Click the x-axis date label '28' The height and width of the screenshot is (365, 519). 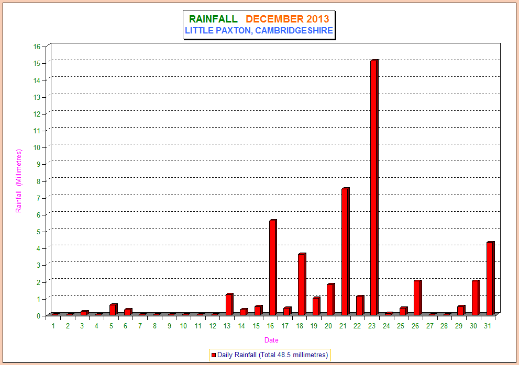click(444, 326)
